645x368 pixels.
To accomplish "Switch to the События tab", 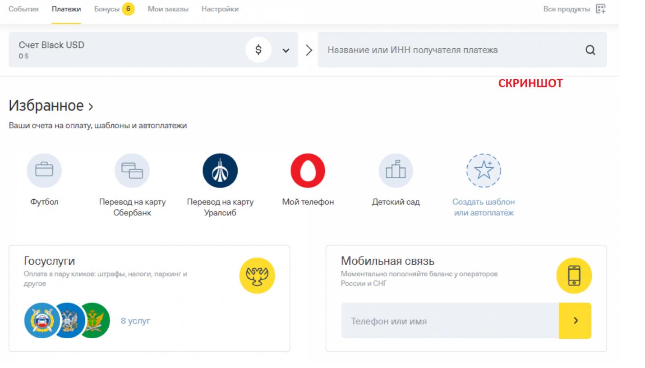I will pyautogui.click(x=23, y=9).
